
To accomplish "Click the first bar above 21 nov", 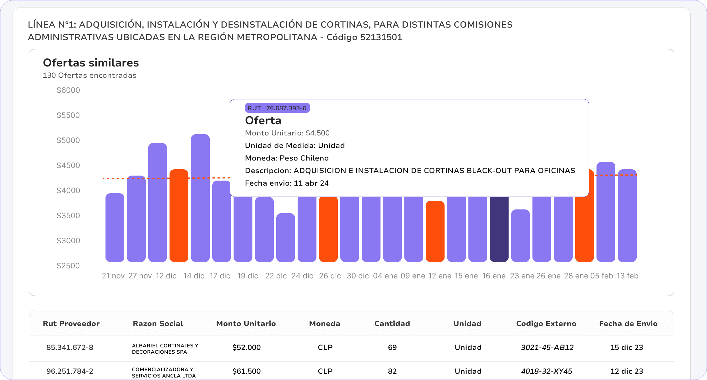I will [x=115, y=228].
